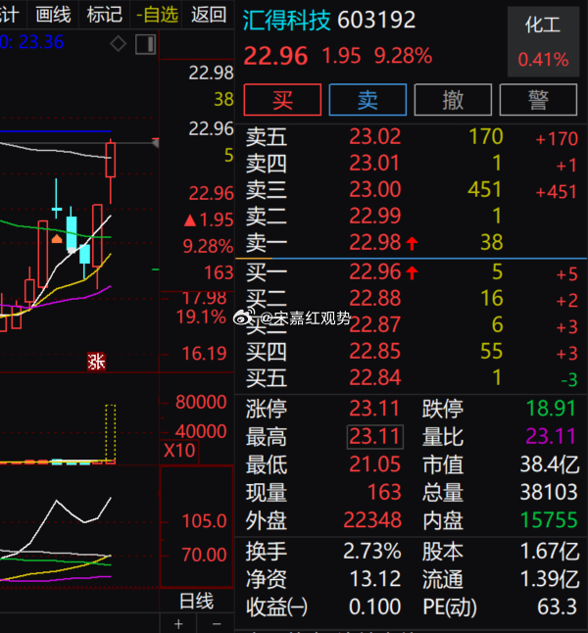
Task: Click the minus zoom-out button
Action: (217, 624)
